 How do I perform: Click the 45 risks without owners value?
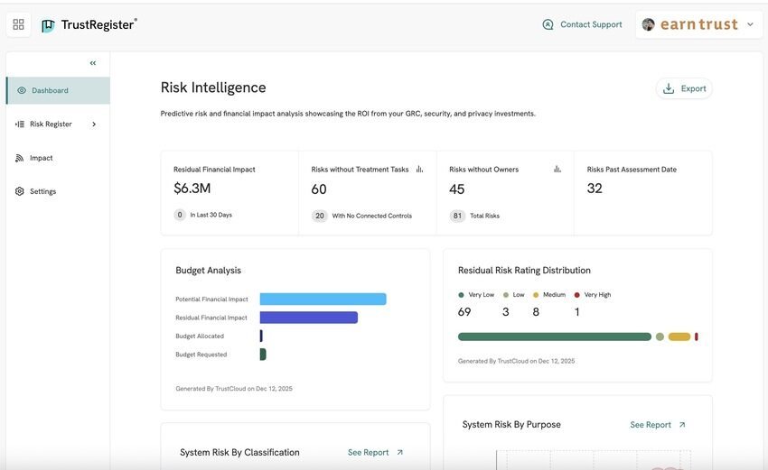click(x=456, y=189)
